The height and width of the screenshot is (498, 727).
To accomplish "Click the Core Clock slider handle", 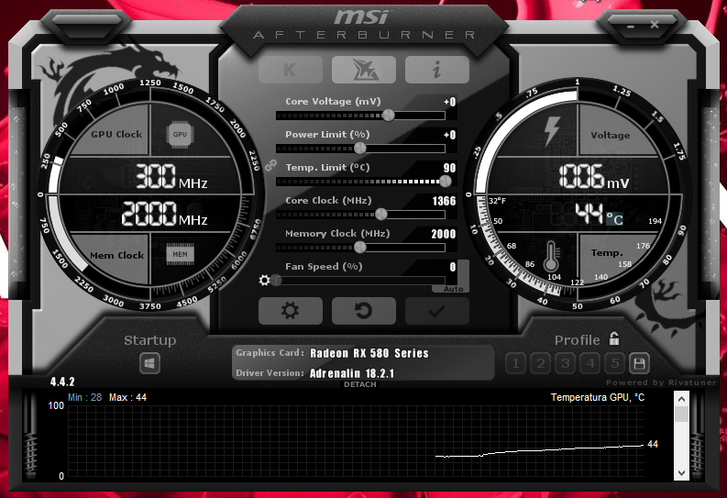I will [x=381, y=215].
